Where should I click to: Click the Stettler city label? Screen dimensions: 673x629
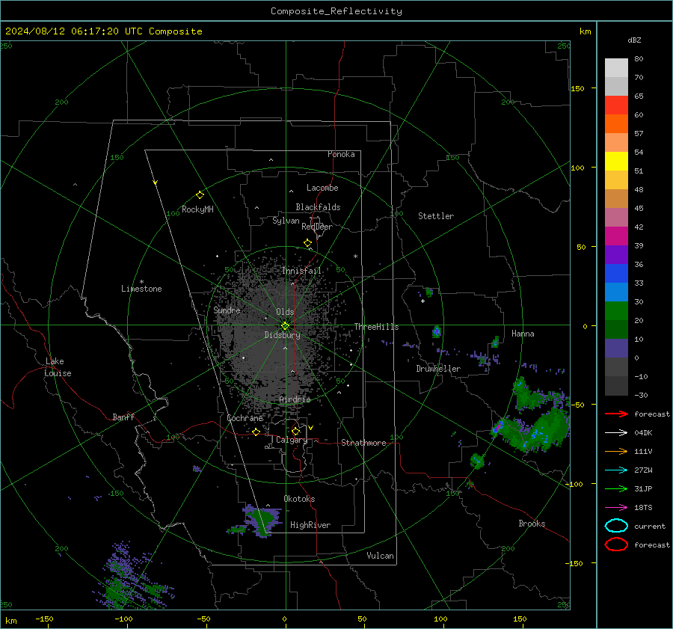436,216
